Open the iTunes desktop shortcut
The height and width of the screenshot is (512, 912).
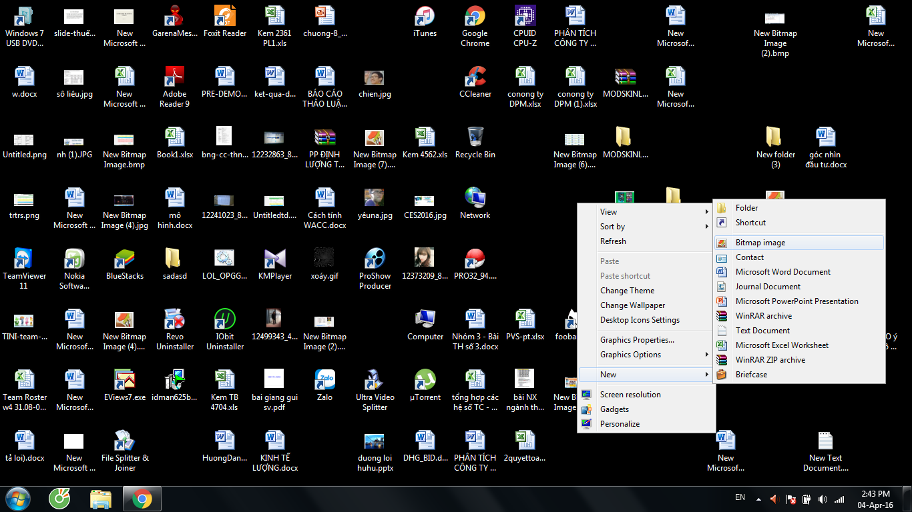point(425,22)
